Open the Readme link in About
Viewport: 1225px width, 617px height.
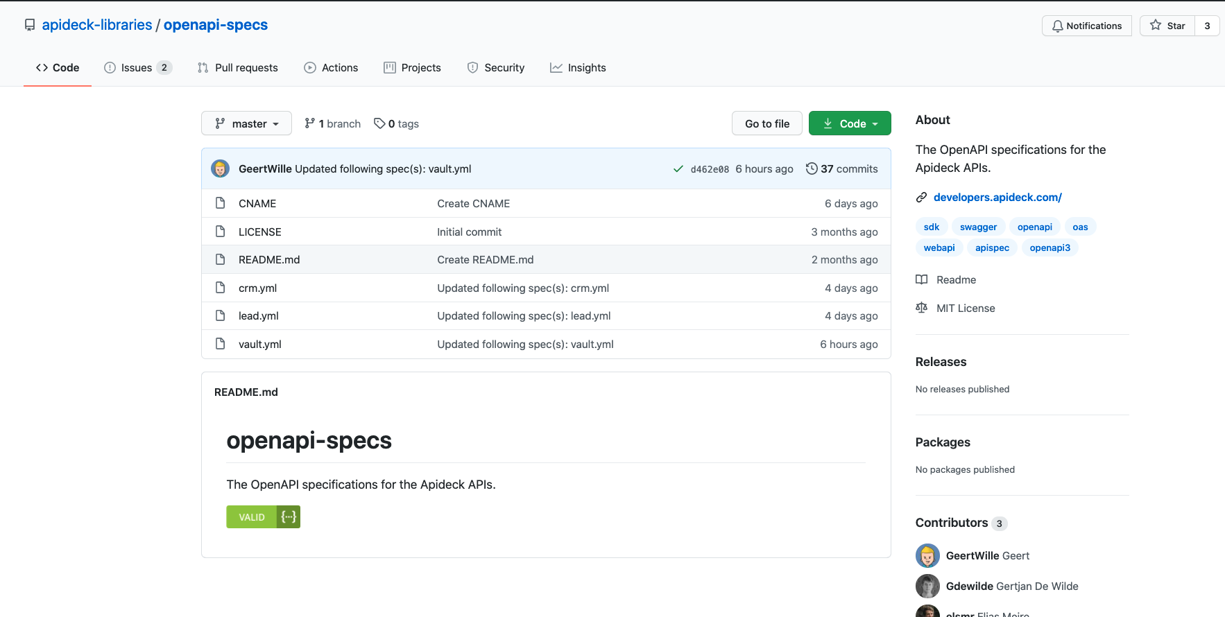pyautogui.click(x=956, y=279)
